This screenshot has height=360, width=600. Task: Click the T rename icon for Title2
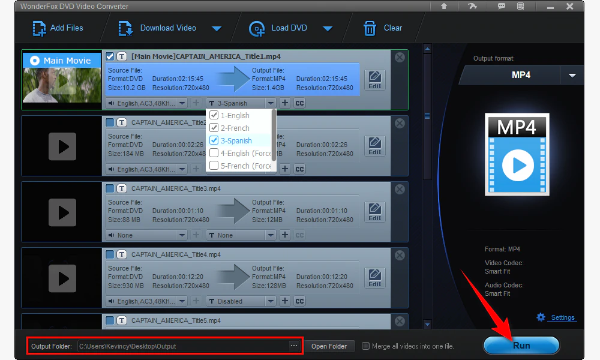(122, 122)
